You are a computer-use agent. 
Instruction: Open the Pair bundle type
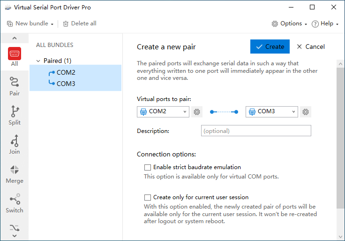tap(15, 86)
